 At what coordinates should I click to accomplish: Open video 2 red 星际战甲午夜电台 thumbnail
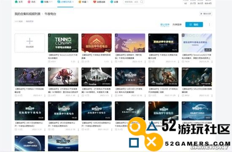97,43
